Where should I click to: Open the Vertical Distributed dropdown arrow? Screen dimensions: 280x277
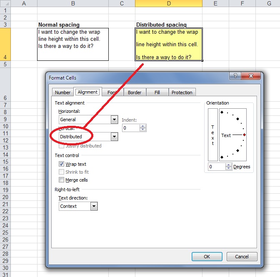114,137
